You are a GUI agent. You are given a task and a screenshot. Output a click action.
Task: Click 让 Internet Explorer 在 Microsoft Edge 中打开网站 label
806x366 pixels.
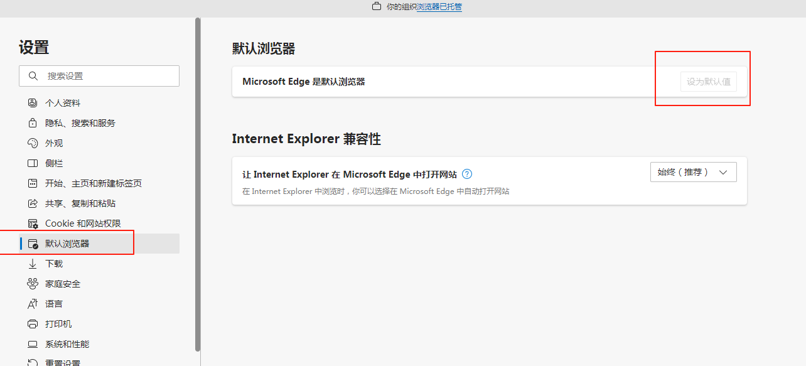pos(350,174)
